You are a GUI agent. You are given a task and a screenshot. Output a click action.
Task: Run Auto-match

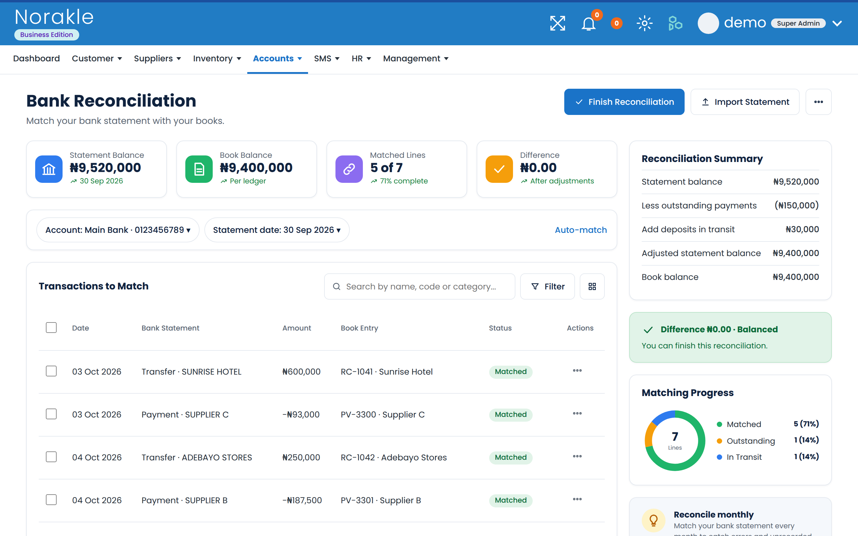pyautogui.click(x=581, y=230)
